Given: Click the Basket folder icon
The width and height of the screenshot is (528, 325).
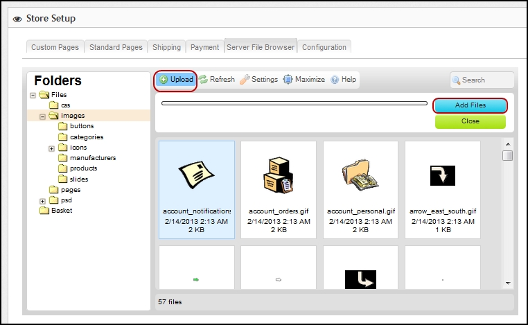Looking at the screenshot, I should click(x=44, y=211).
